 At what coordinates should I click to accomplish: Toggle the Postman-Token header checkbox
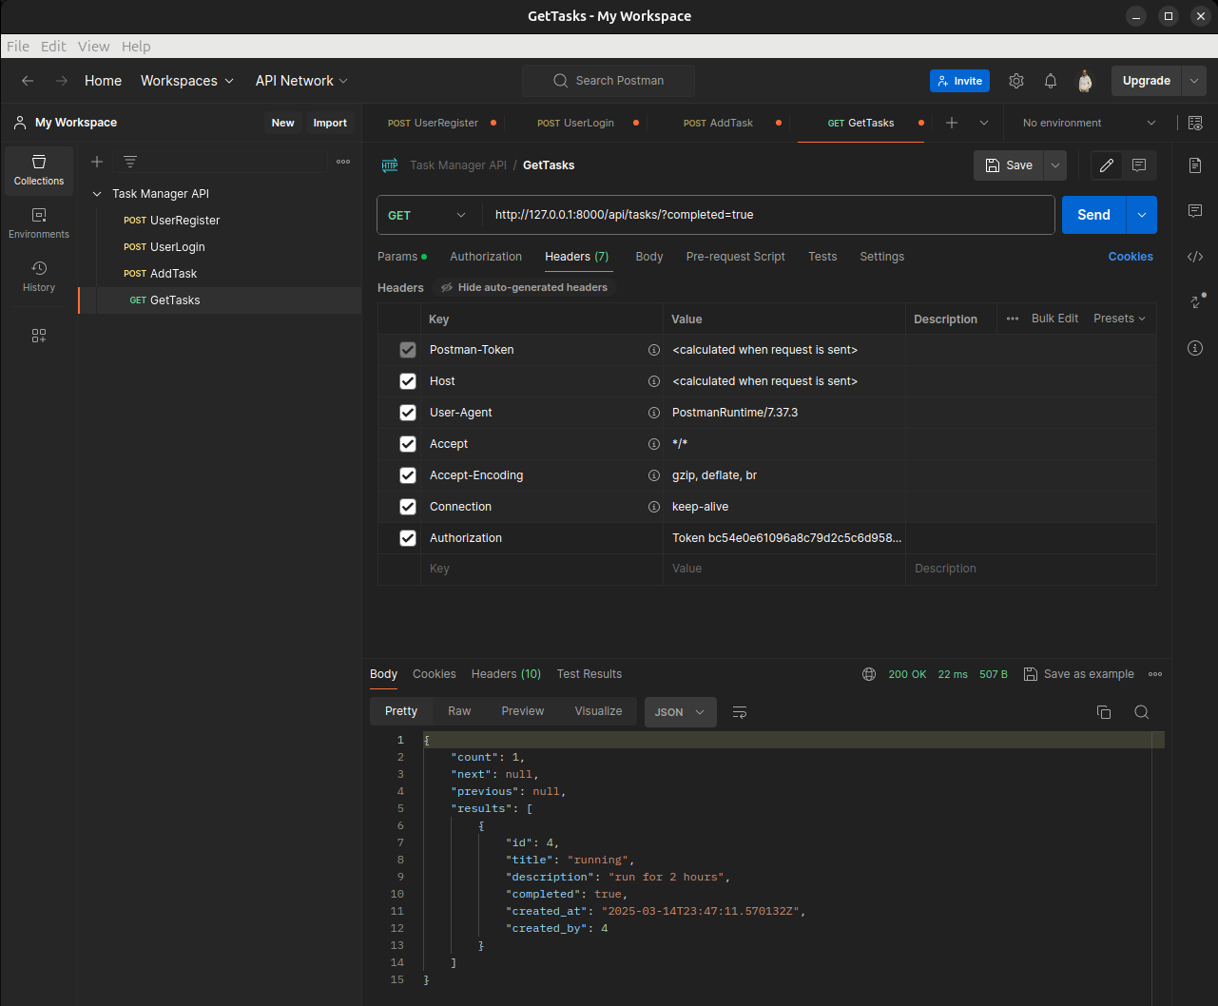coord(408,350)
